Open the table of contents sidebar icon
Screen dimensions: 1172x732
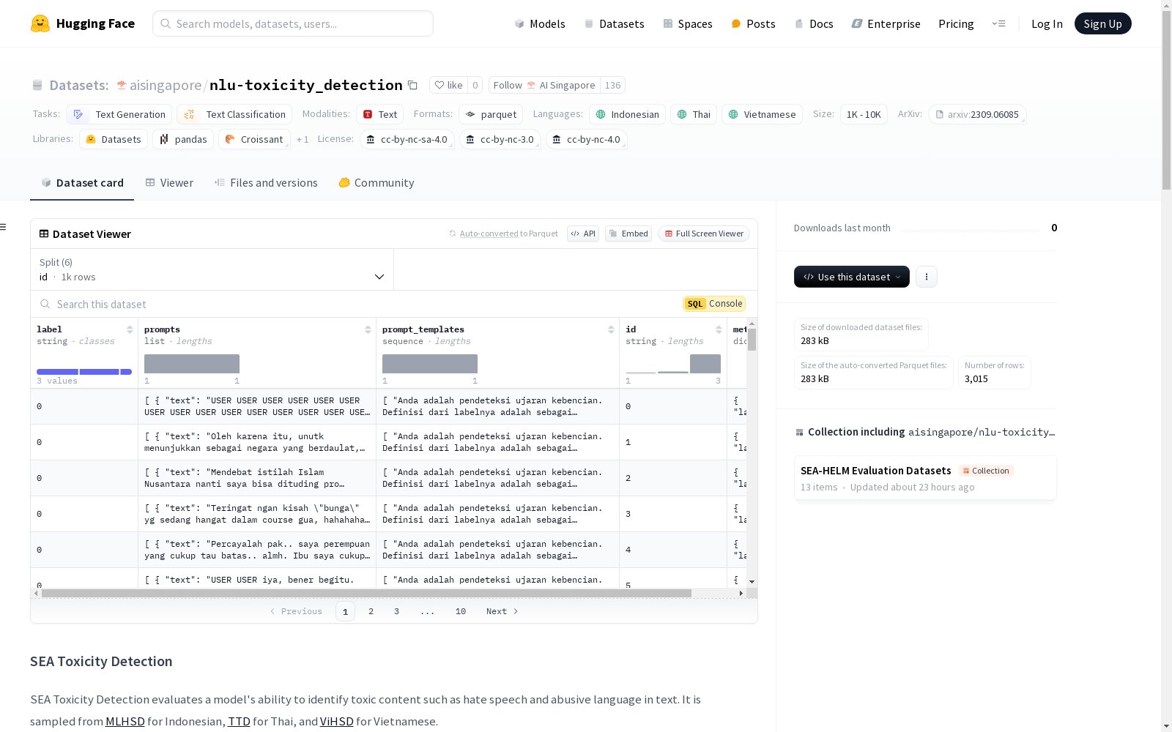click(4, 227)
